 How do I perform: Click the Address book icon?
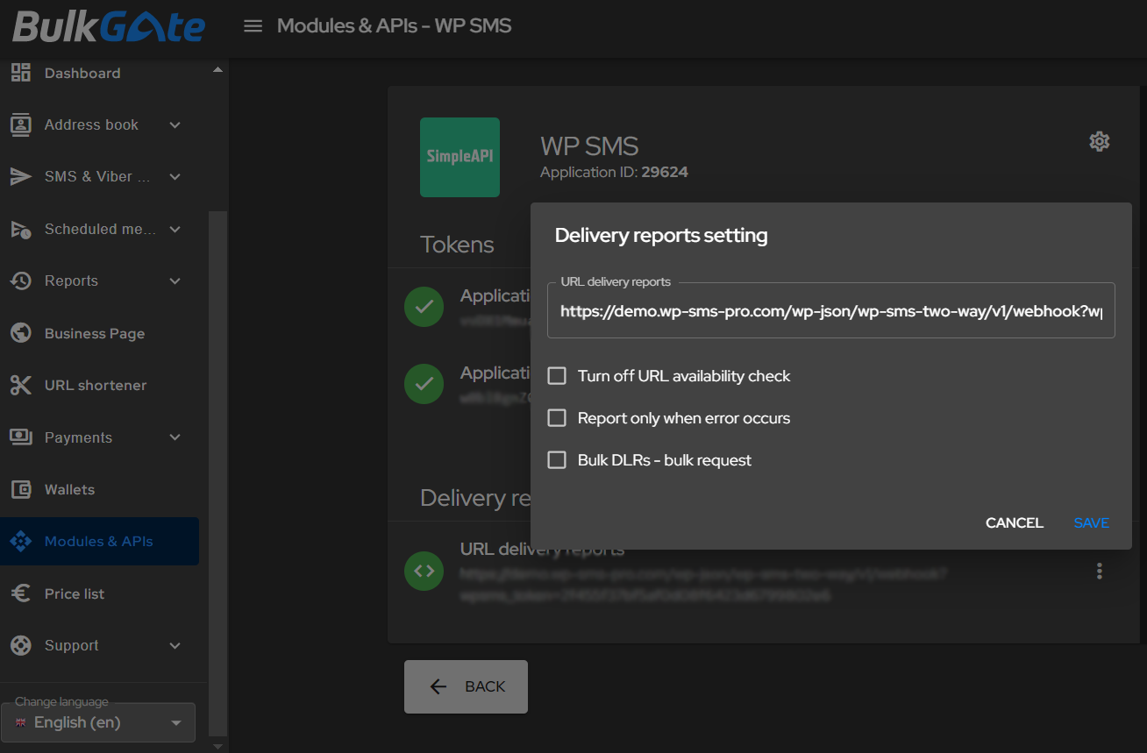[20, 124]
